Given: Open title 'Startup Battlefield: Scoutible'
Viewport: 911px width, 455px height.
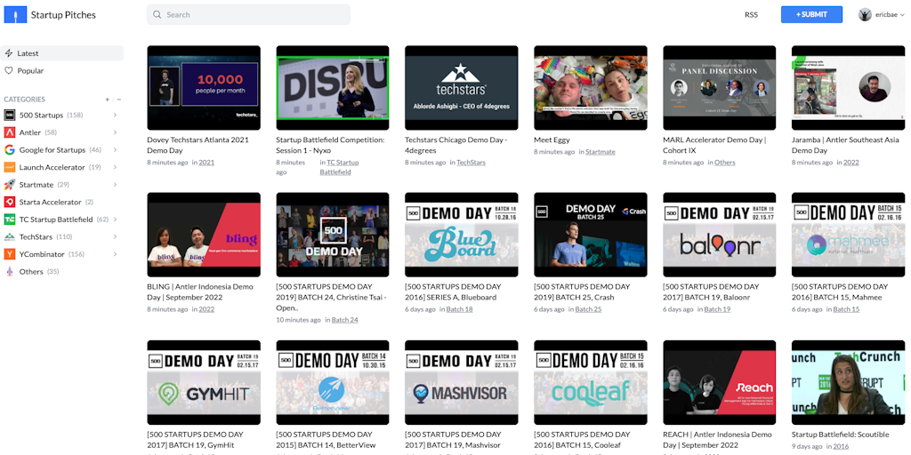Looking at the screenshot, I should (840, 434).
